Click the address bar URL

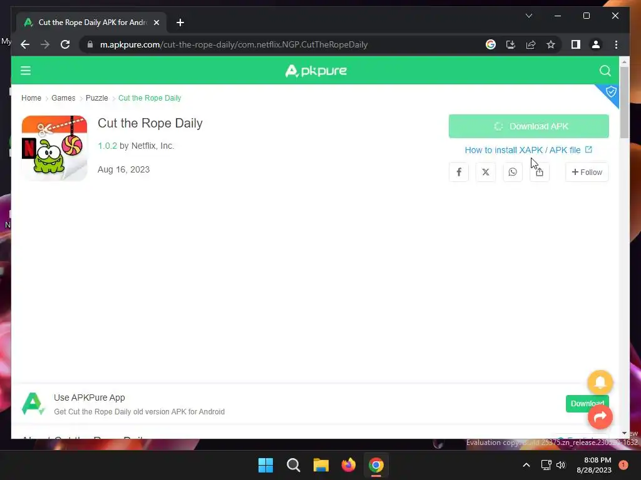[x=234, y=44]
